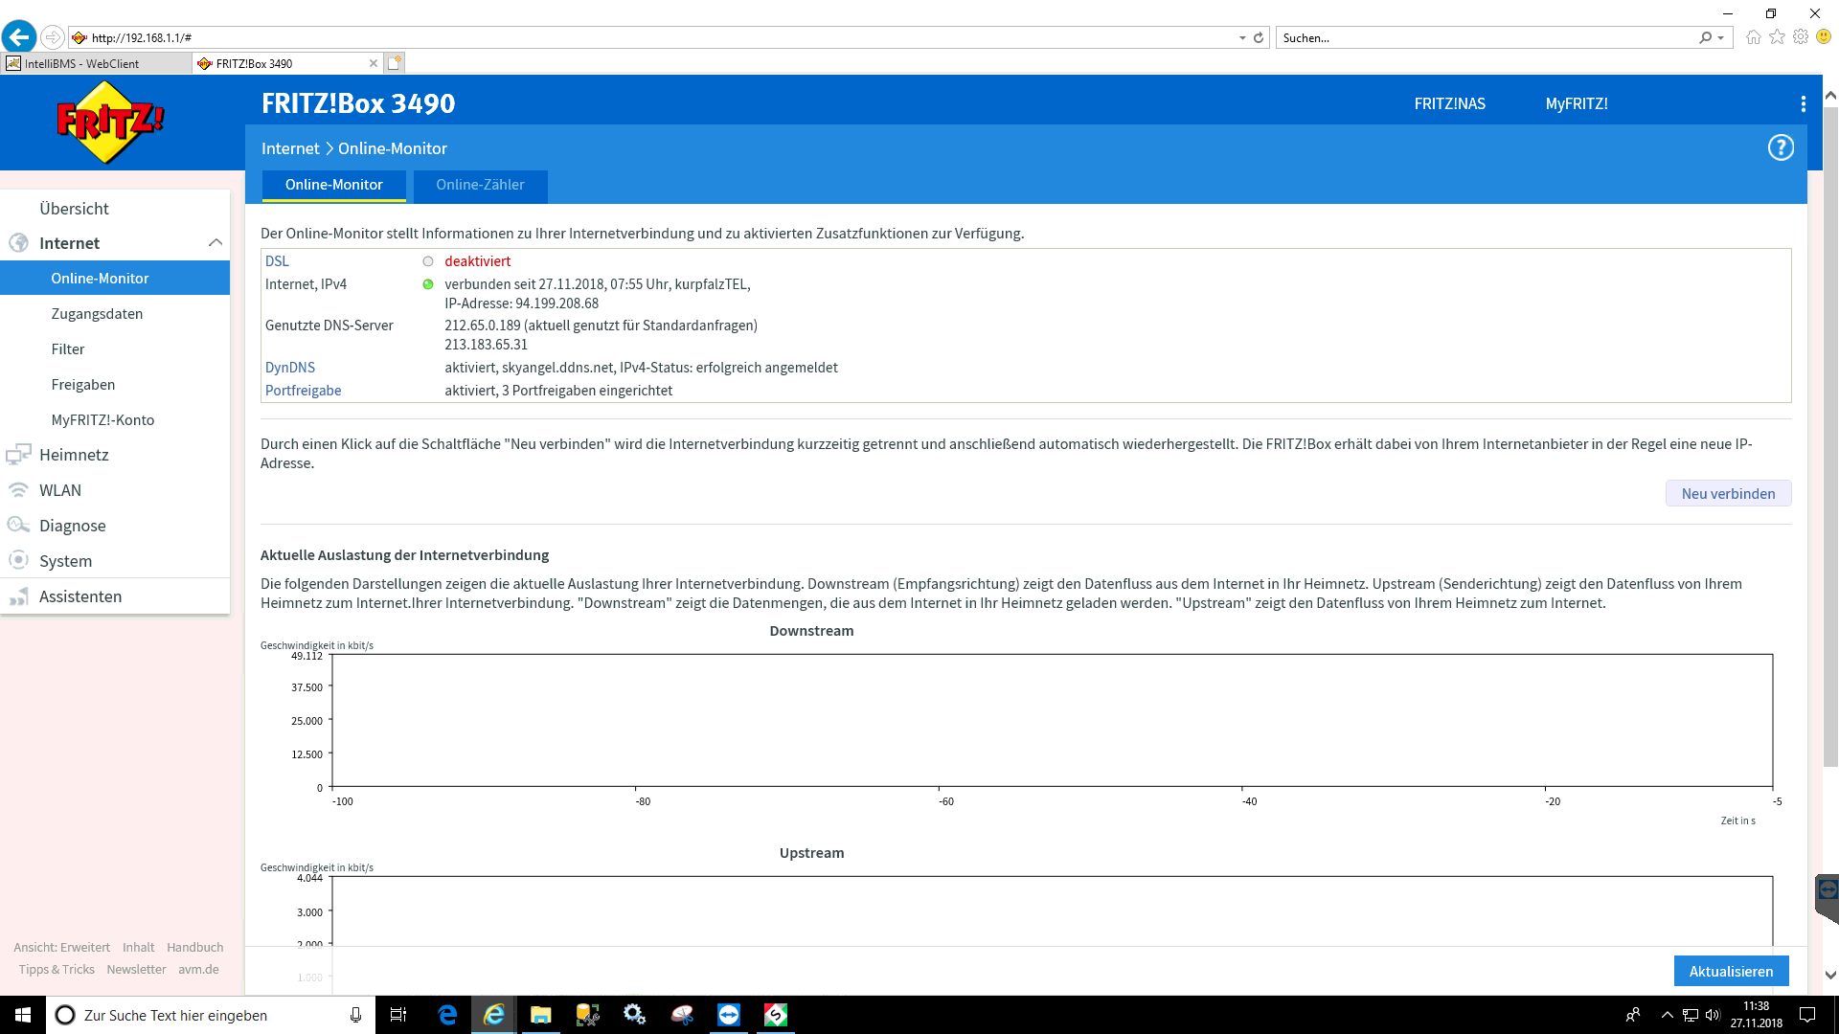
Task: Click the page vertical scrollbar
Action: 1829,431
